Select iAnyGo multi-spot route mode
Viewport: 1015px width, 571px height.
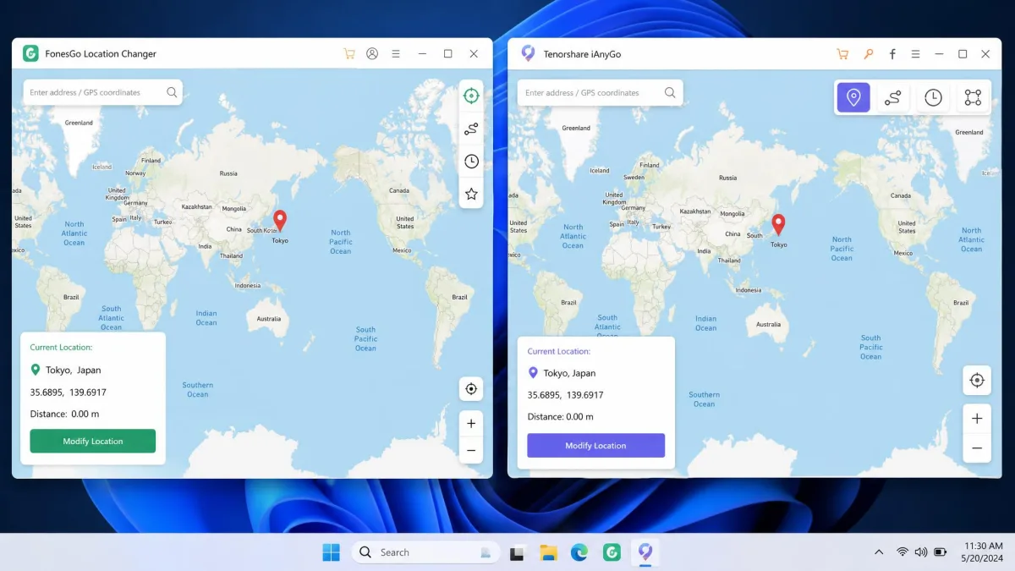point(973,97)
